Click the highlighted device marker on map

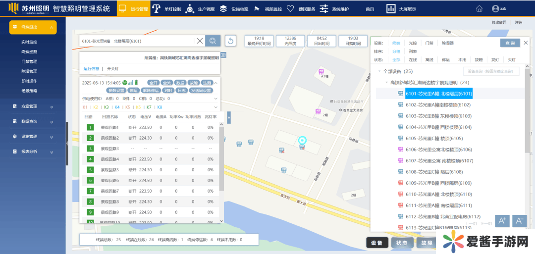(302, 142)
